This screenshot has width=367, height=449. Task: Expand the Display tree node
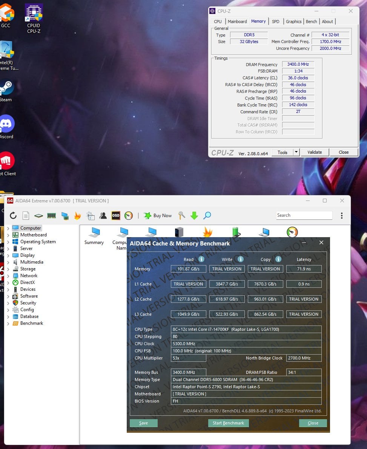pyautogui.click(x=8, y=255)
